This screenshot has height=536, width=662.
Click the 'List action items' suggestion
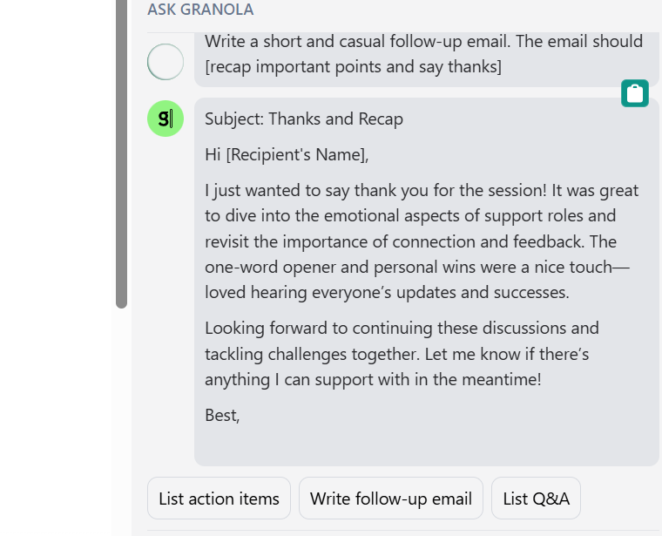(x=219, y=499)
